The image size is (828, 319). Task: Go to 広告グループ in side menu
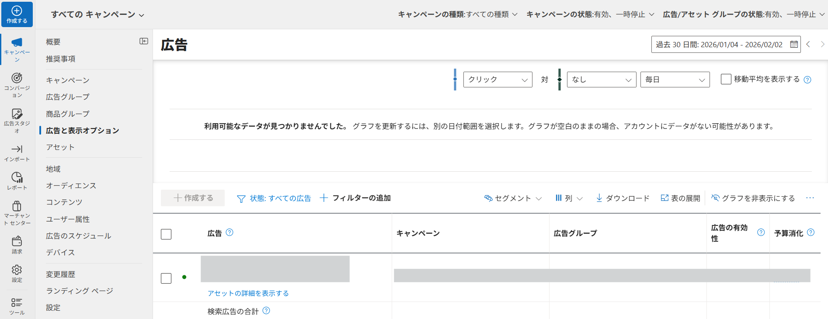tap(68, 97)
